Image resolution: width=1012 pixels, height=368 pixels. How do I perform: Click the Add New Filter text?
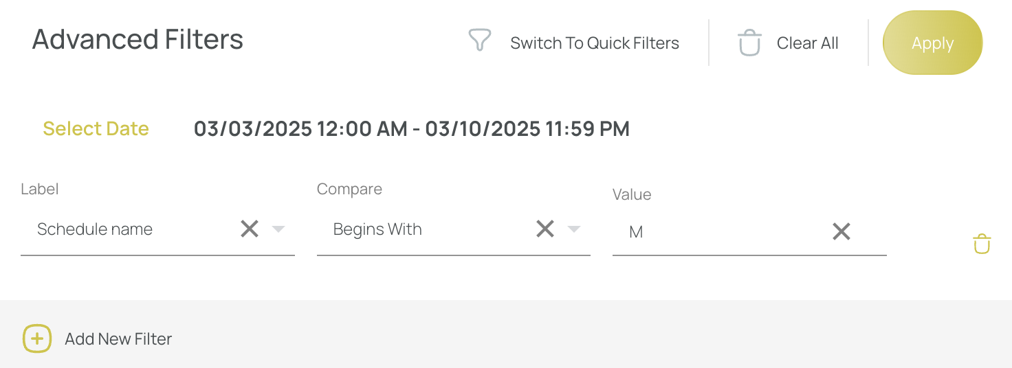118,338
